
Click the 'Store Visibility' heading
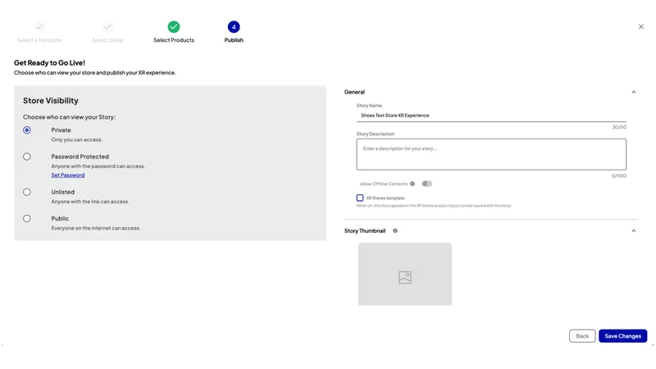(51, 100)
